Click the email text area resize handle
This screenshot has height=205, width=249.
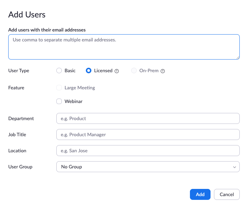pos(238,58)
